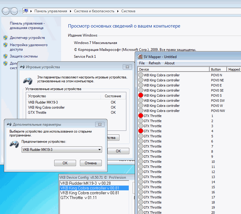Expand the breadcrumb arrow after Панель управления
Viewport: 241px width, 214px height.
tap(71, 11)
